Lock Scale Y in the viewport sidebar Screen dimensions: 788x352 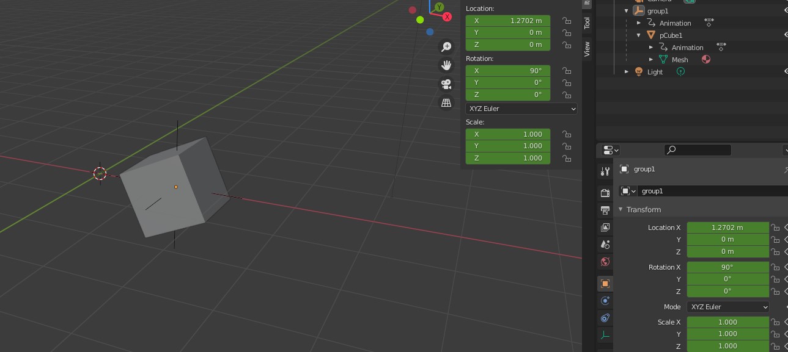567,146
